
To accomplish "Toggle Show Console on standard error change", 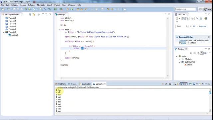I will 186,84.
